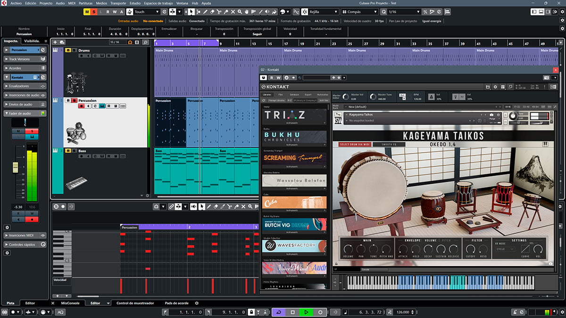The image size is (566, 318).
Task: Switch to the MixConsole lower zone tab
Action: [70, 303]
